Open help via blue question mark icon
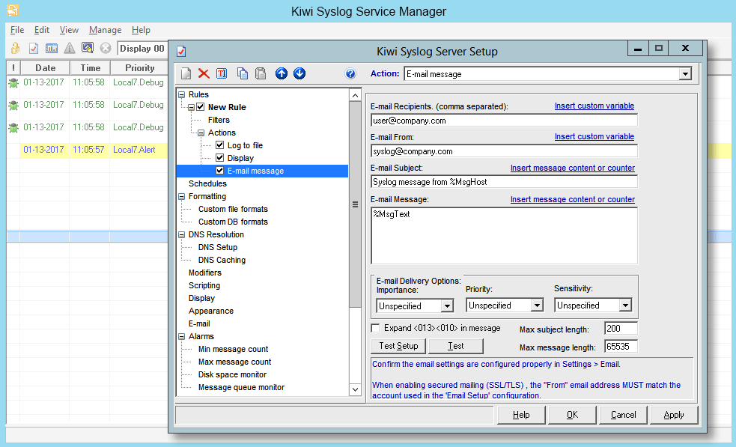 (x=350, y=73)
